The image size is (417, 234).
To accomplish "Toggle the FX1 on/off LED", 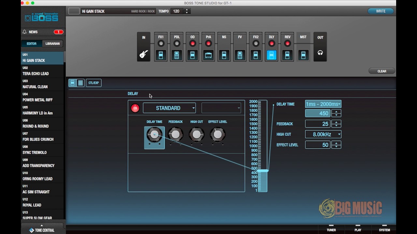I will 161,44.
